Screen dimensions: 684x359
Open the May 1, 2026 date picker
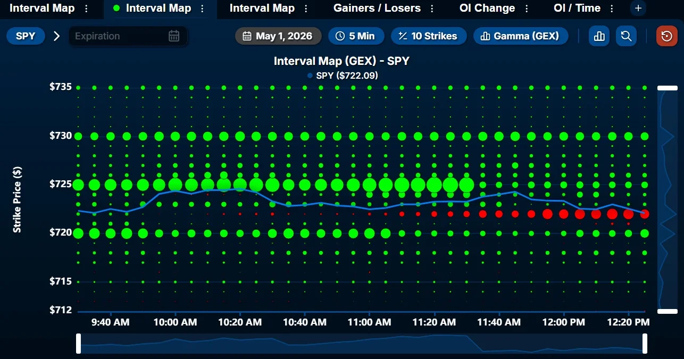click(278, 36)
